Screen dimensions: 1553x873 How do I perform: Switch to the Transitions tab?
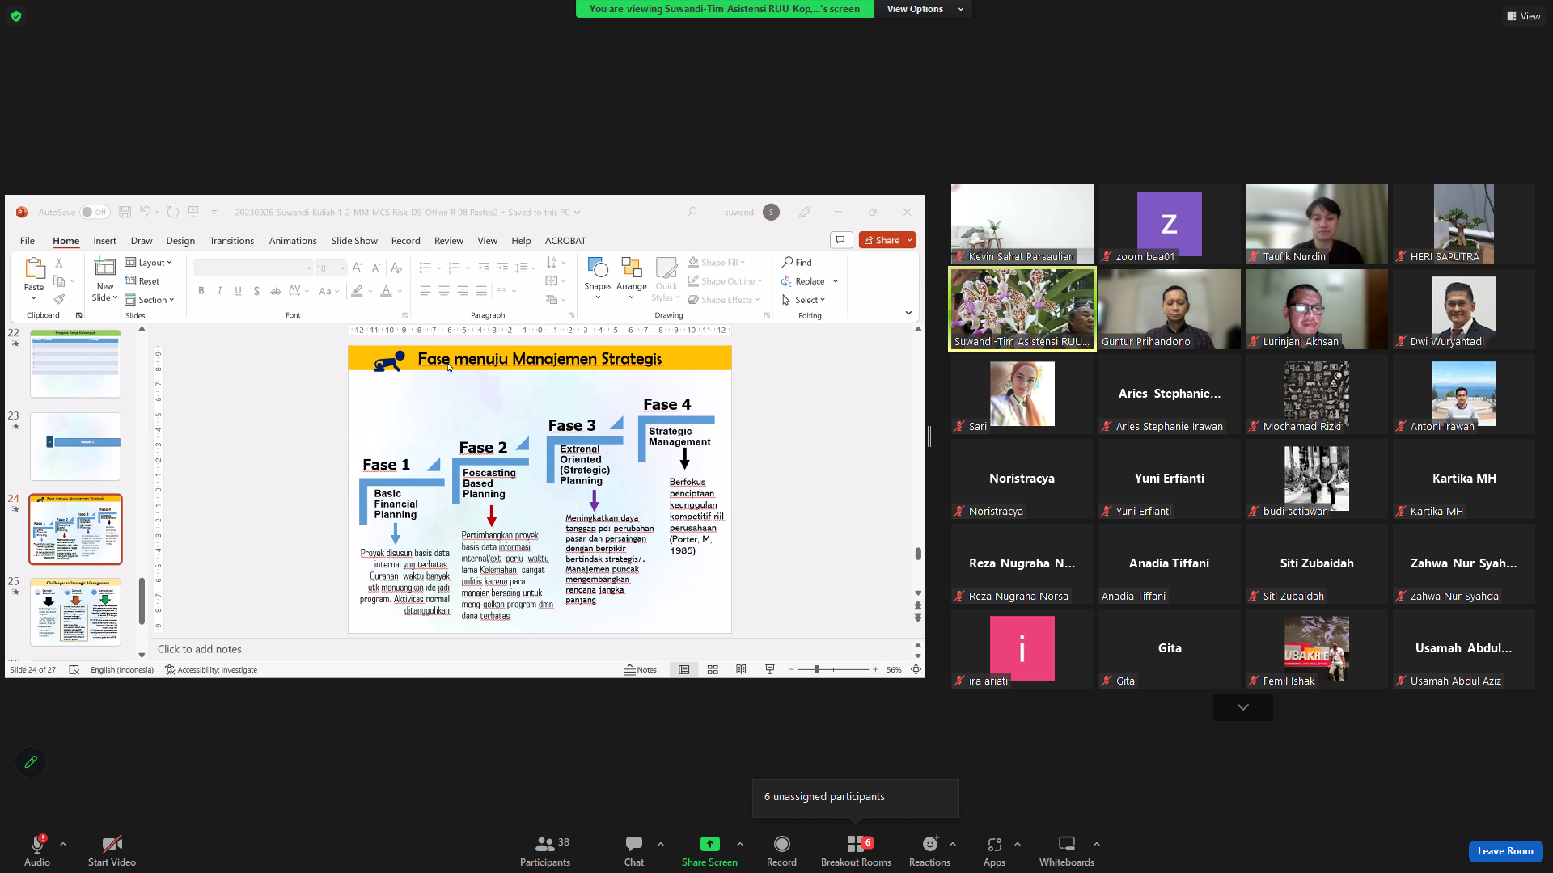[231, 241]
